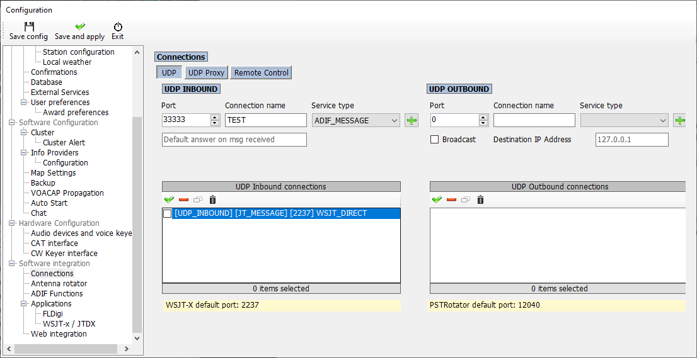
Task: Invert selection in UDP Inbound connections list
Action: pyautogui.click(x=199, y=199)
